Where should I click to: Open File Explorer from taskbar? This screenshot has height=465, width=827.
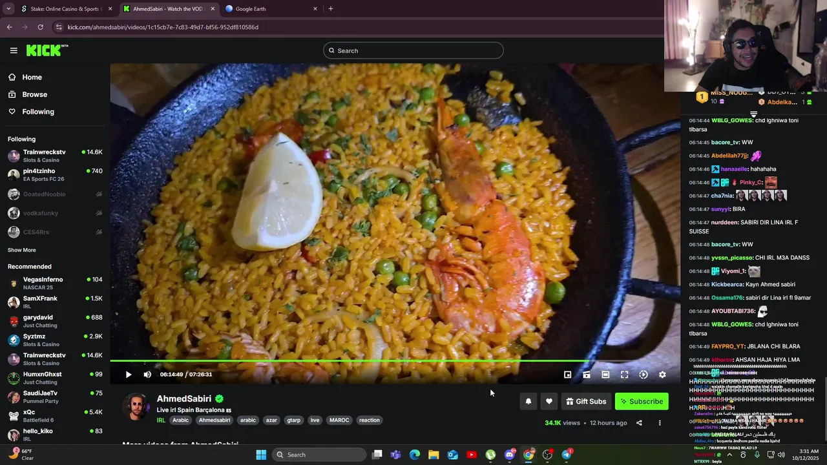coord(434,455)
